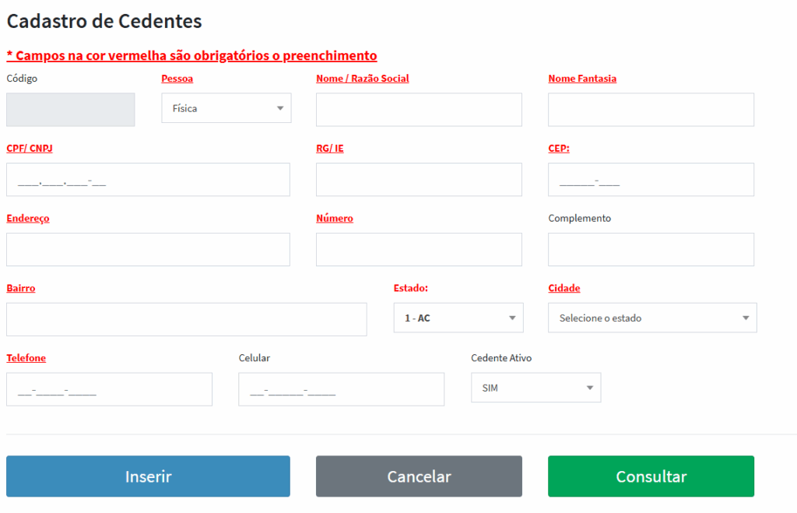The height and width of the screenshot is (513, 797).
Task: Click the green Consultar button
Action: point(651,476)
